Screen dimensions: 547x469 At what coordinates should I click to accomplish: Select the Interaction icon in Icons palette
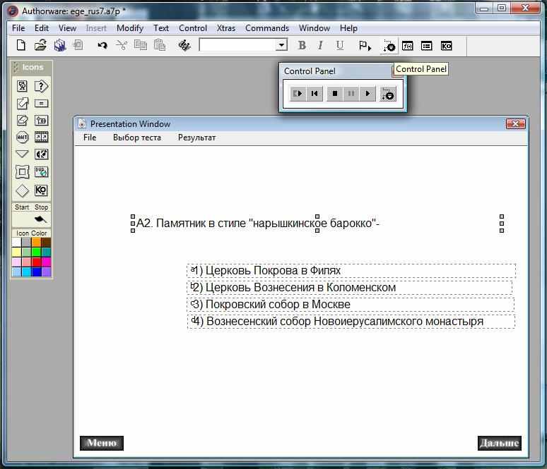tap(41, 86)
